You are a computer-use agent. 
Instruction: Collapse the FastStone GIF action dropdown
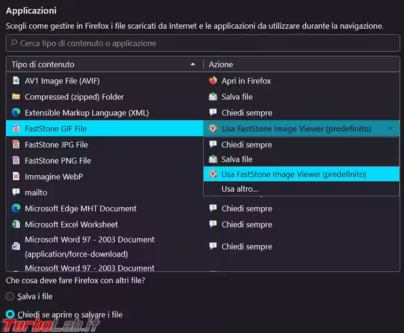391,128
